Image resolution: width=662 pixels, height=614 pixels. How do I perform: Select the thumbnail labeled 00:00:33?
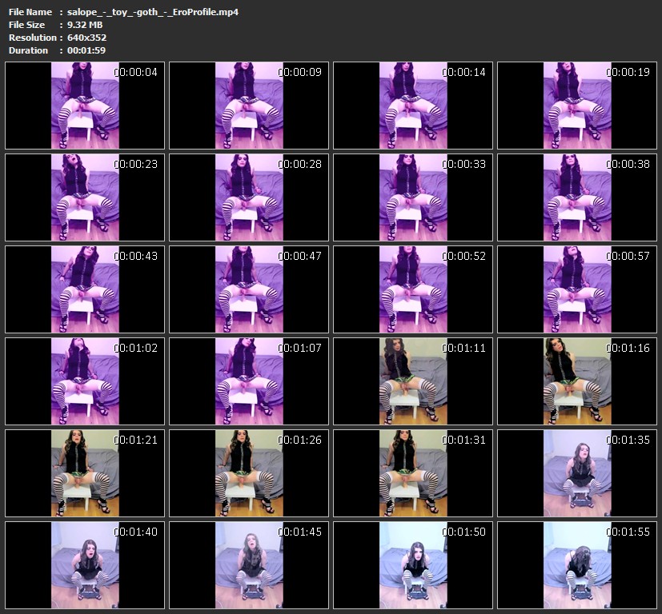(413, 197)
